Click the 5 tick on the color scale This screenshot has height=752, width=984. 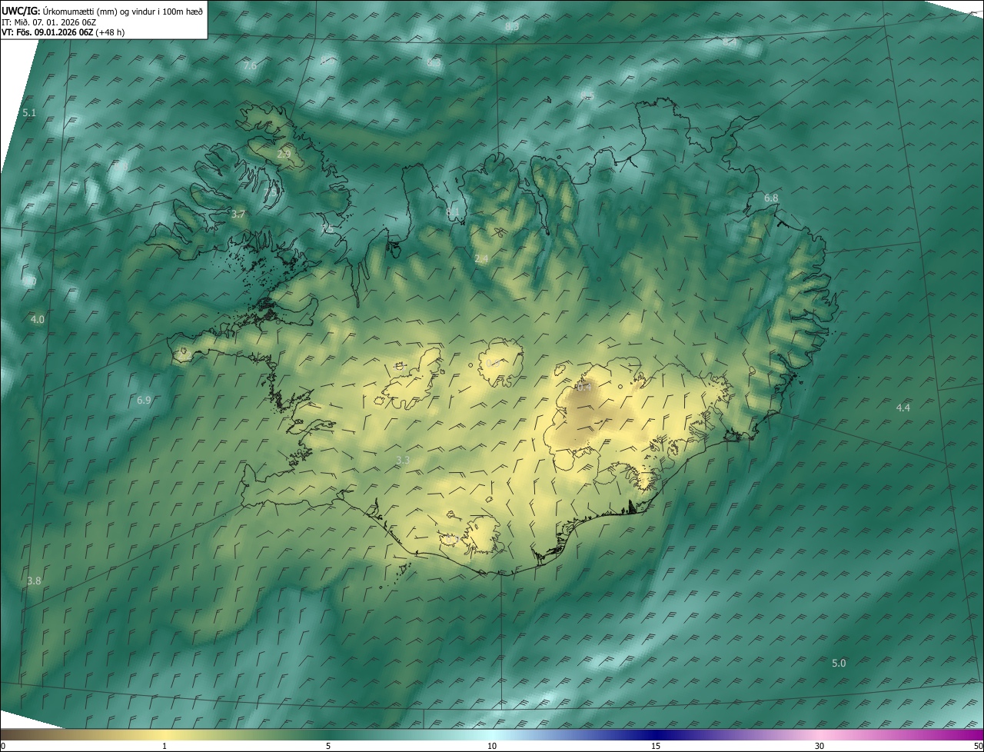[x=328, y=747]
